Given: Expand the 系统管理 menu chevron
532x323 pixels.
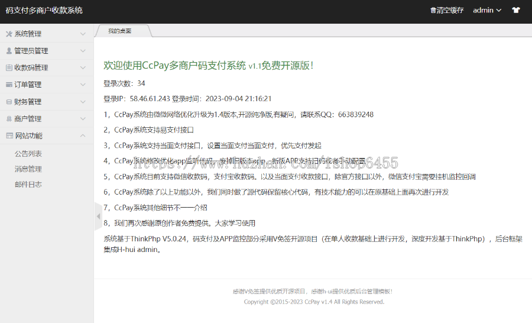Looking at the screenshot, I should tap(83, 34).
